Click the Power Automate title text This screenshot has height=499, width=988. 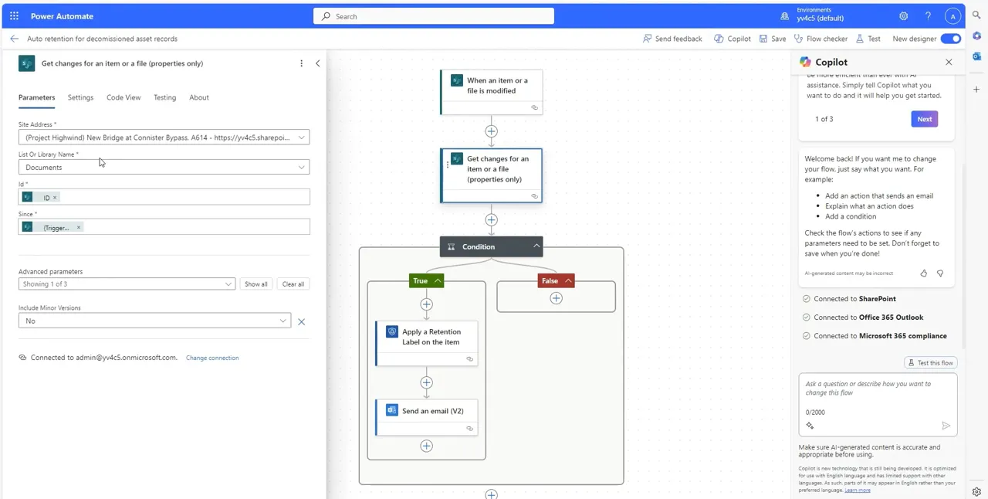pos(62,16)
